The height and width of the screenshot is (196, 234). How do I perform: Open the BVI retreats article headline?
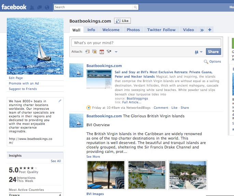[x=163, y=74]
